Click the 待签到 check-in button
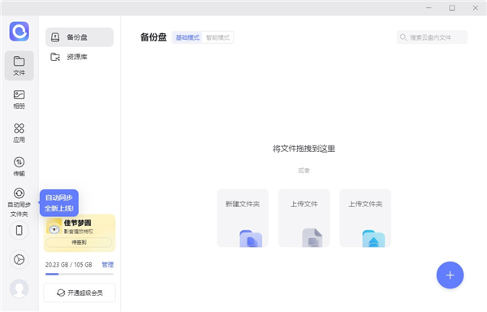 pos(80,242)
